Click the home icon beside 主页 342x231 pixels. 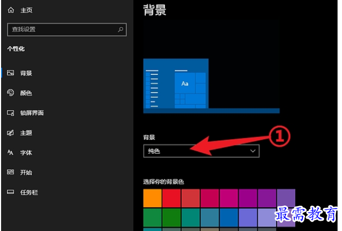pos(11,10)
